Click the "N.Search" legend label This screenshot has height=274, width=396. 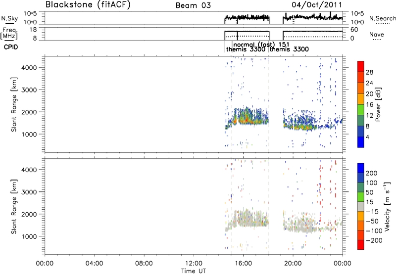(382, 18)
